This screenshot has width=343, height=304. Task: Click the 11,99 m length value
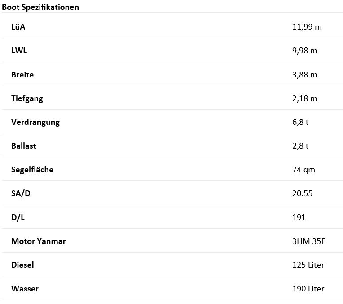307,27
